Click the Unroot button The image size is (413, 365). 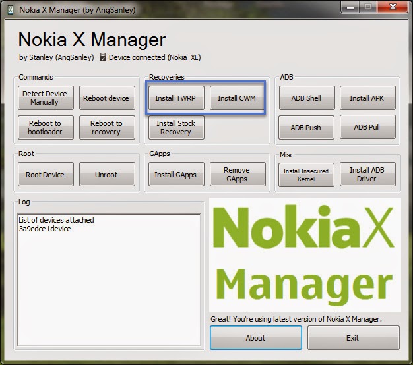107,175
